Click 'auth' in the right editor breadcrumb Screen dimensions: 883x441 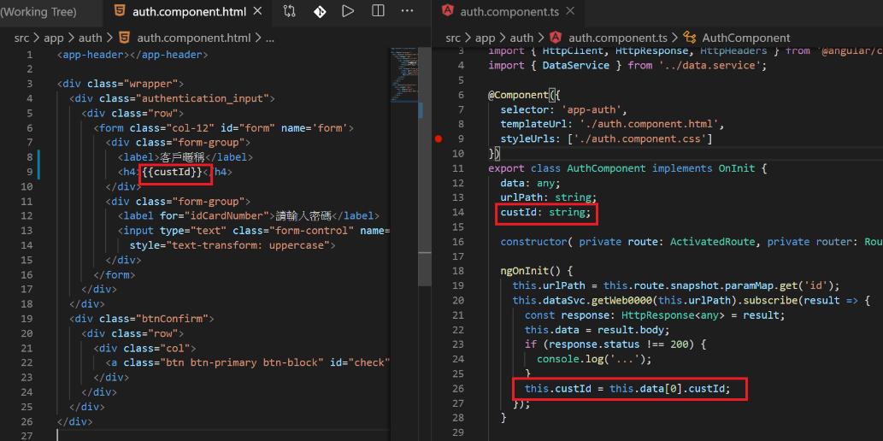521,38
